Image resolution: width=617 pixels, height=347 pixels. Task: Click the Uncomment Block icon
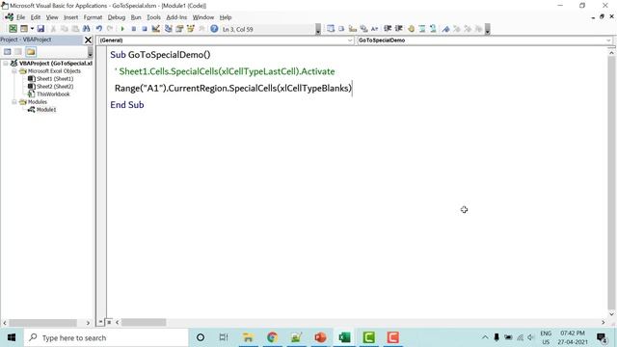click(x=433, y=29)
